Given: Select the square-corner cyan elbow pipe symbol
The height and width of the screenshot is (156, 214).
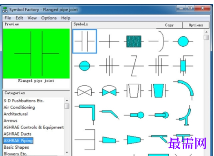Looking at the screenshot, I should coord(85,115).
